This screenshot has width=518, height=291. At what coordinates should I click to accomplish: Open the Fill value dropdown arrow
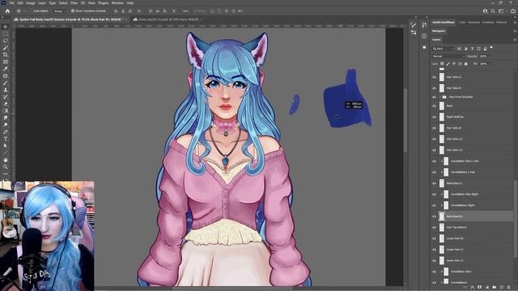click(490, 64)
